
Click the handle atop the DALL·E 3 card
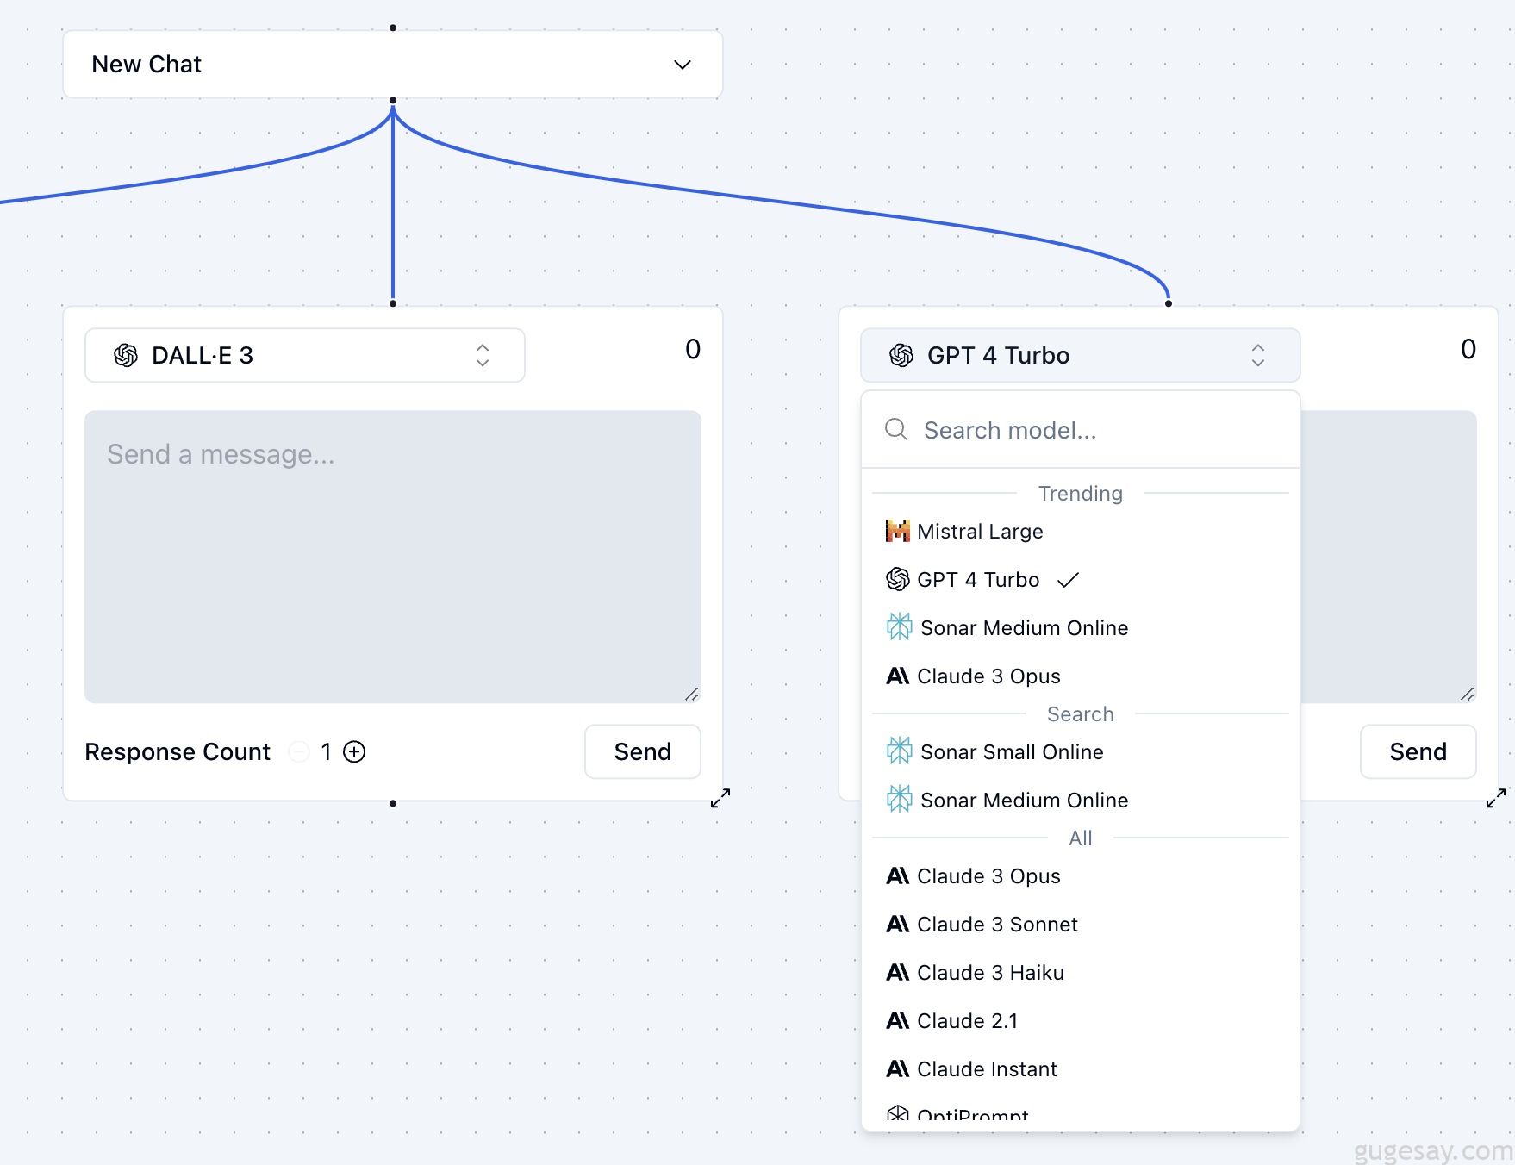[393, 303]
